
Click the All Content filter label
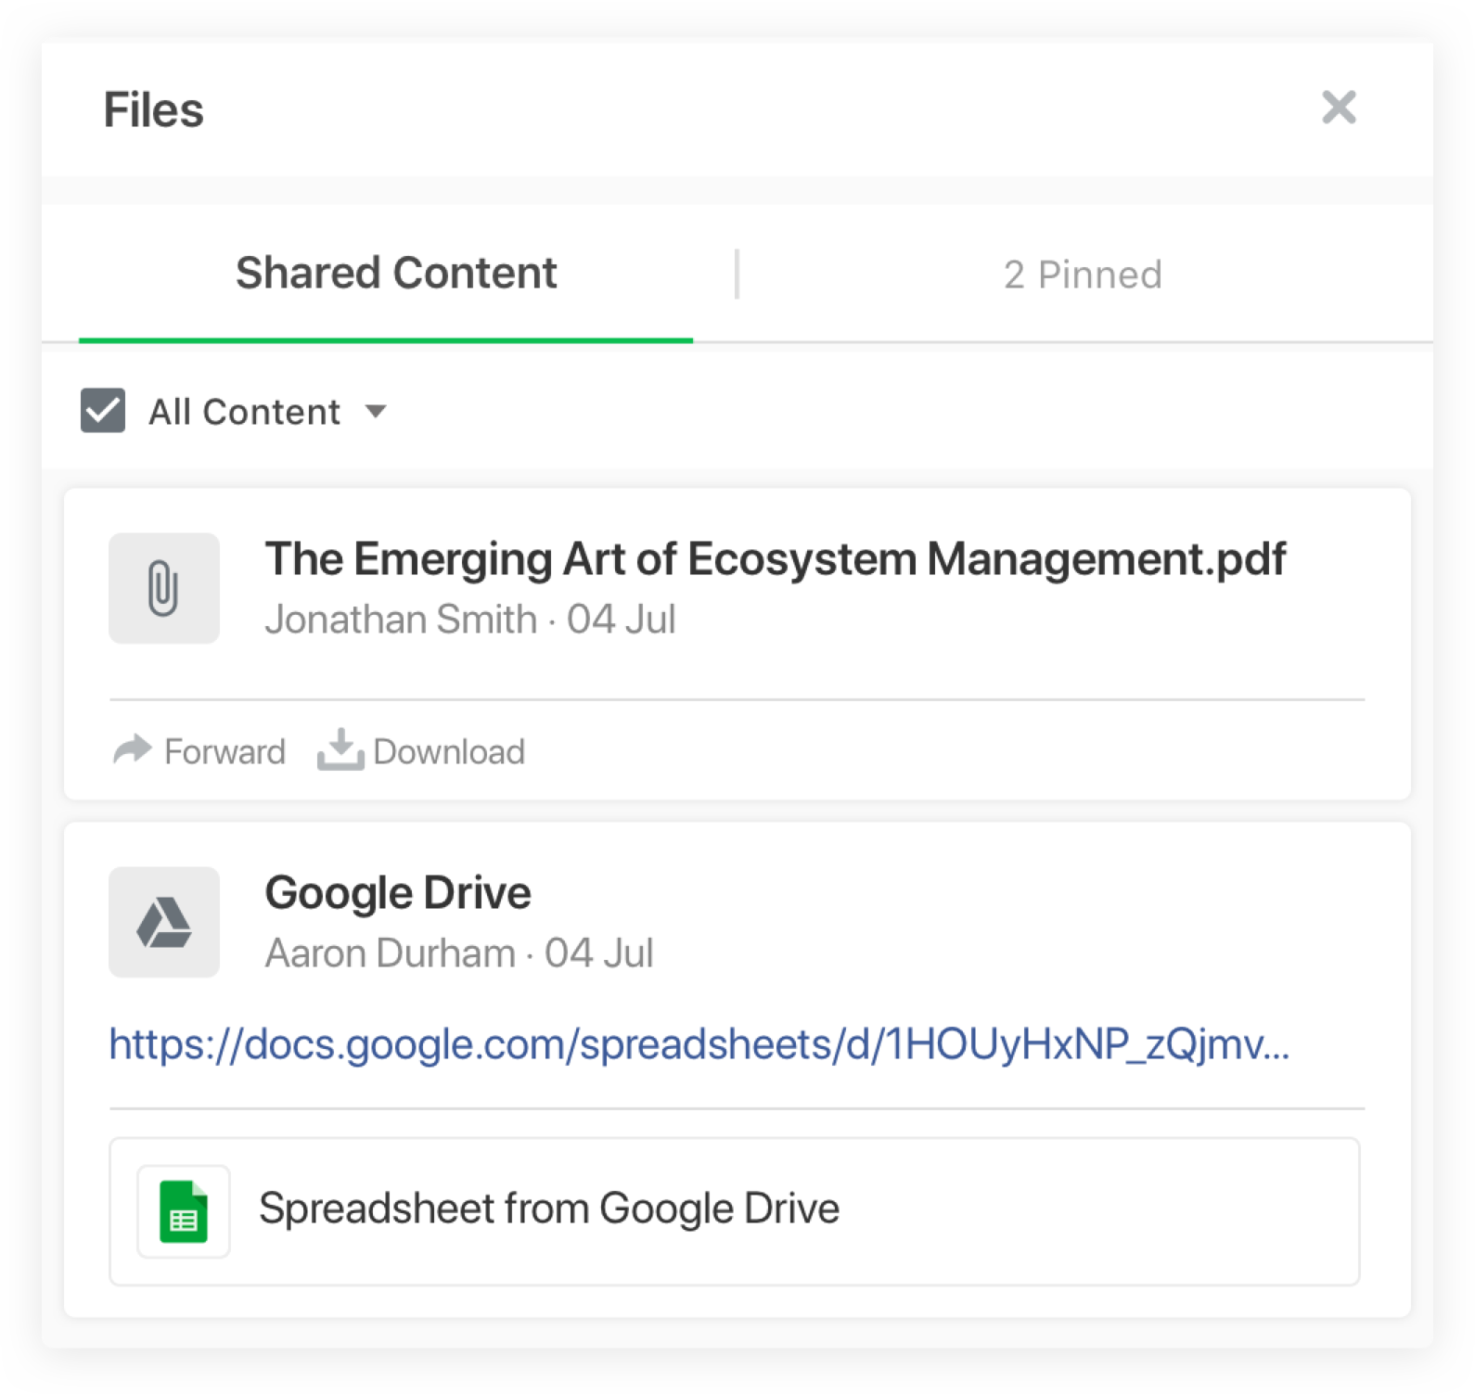pyautogui.click(x=244, y=412)
